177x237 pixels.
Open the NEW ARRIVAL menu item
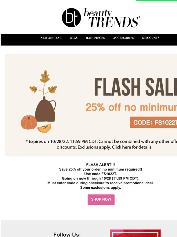tap(51, 38)
